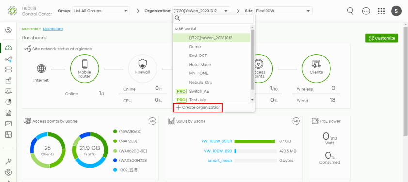Open the apps grid icon
The height and width of the screenshot is (182, 408).
click(x=381, y=11)
